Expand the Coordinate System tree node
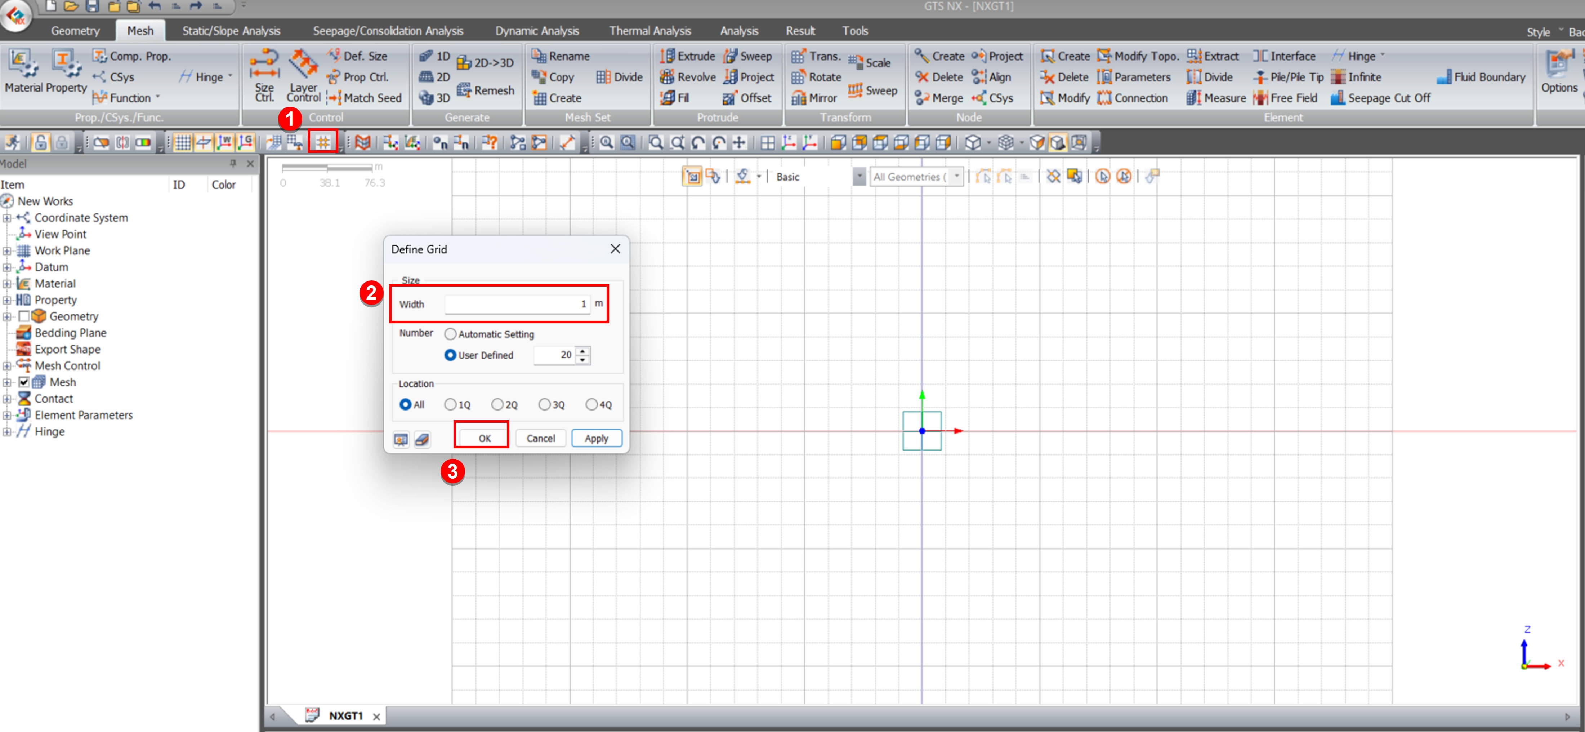The height and width of the screenshot is (732, 1585). (x=7, y=218)
